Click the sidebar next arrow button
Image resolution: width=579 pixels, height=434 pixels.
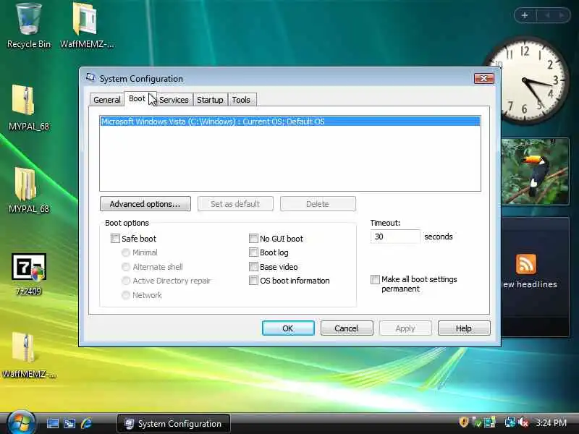[x=562, y=15]
